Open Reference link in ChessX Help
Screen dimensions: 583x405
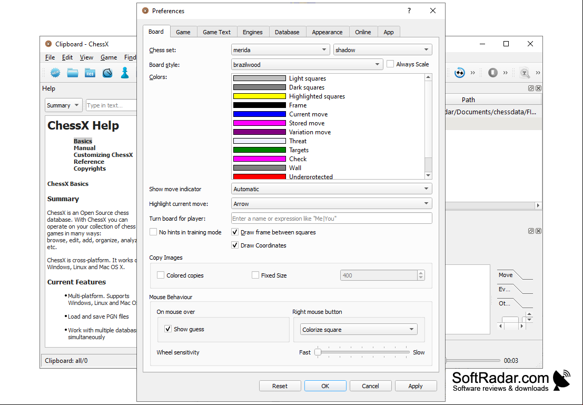tap(89, 162)
